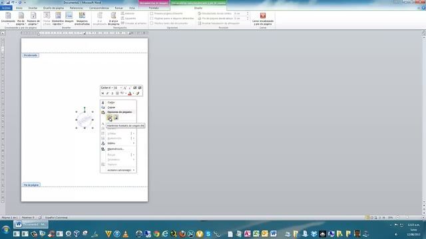
Task: Open Firefox from the taskbar
Action: (182, 234)
